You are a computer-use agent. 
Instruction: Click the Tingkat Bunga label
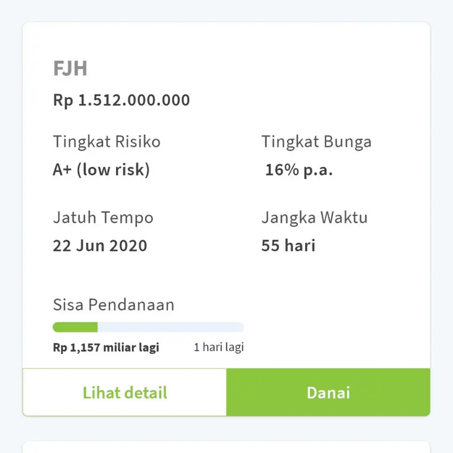tap(316, 142)
